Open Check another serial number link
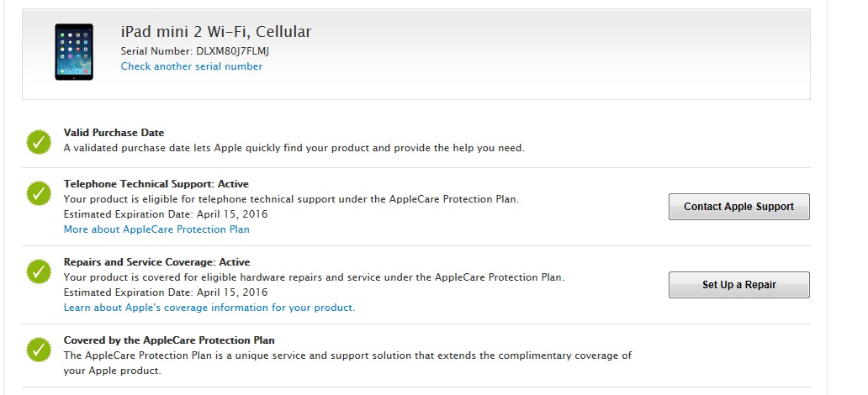Screen dimensions: 868x395 pos(192,66)
